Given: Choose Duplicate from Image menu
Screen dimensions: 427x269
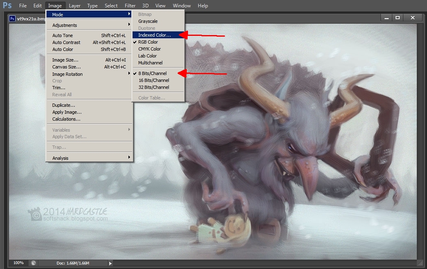Looking at the screenshot, I should coord(89,105).
